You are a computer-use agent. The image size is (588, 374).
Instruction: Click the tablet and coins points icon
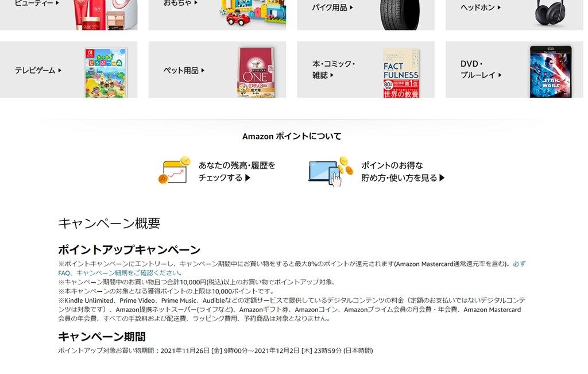tap(331, 171)
